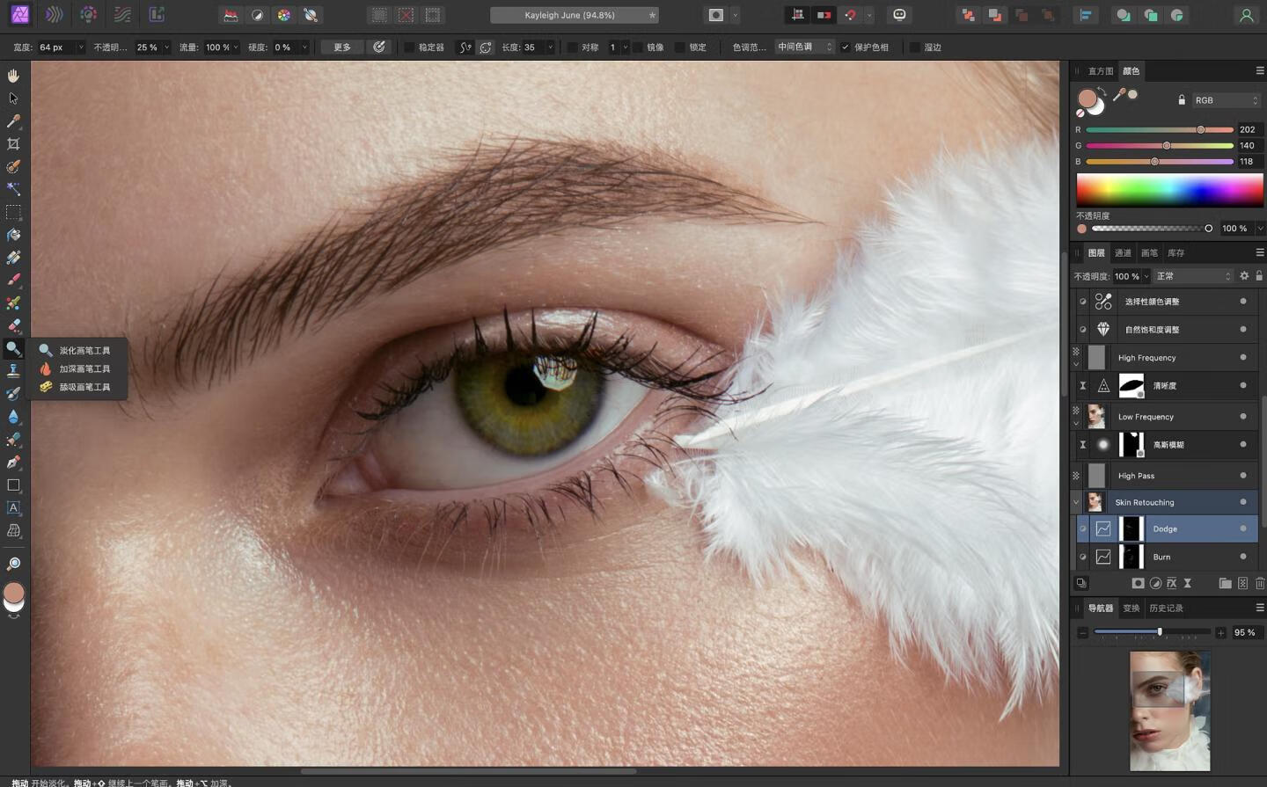
Task: Select the crop tool
Action: pos(13,143)
